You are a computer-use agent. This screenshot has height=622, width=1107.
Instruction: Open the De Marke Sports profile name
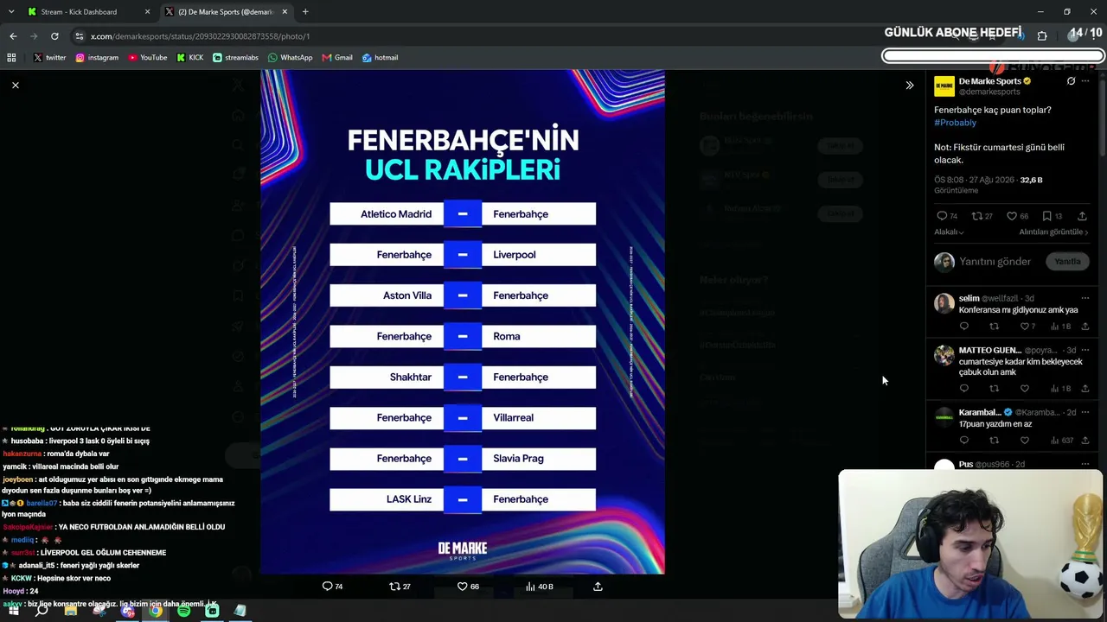tap(990, 81)
